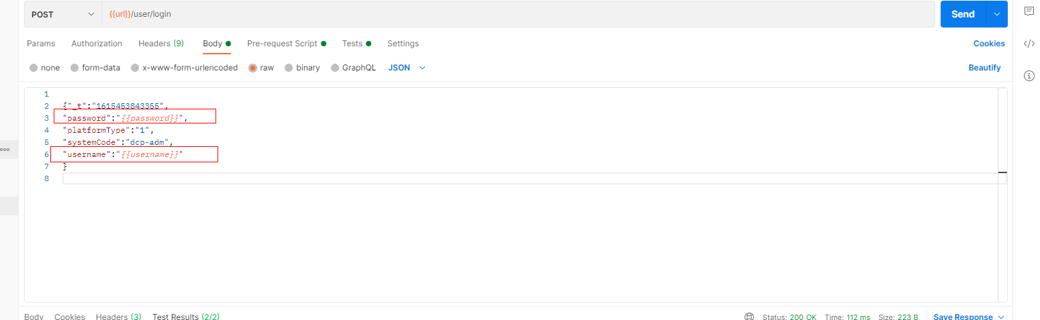Open the Send button arrow dropdown
The height and width of the screenshot is (320, 1040).
pyautogui.click(x=996, y=14)
